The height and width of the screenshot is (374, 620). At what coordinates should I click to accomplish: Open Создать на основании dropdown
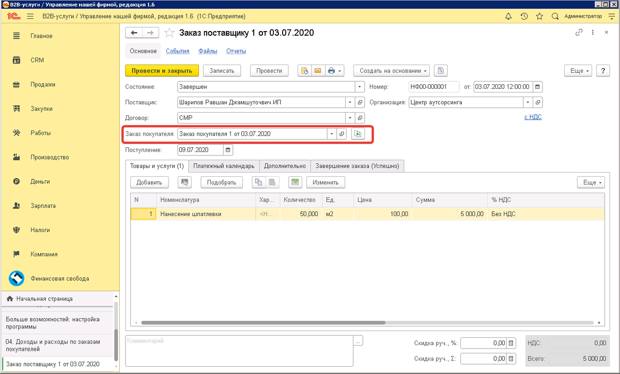click(x=392, y=71)
